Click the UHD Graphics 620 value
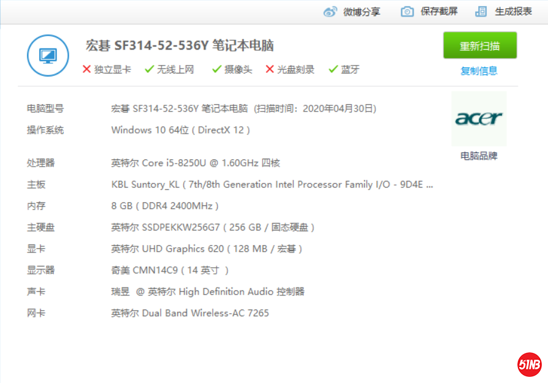 point(207,249)
